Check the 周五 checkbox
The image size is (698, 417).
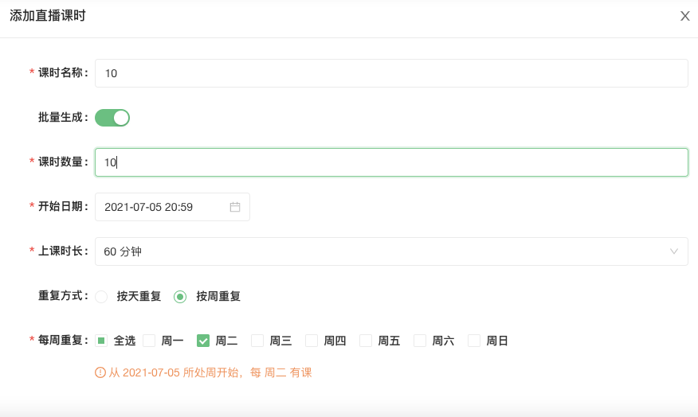coord(366,341)
